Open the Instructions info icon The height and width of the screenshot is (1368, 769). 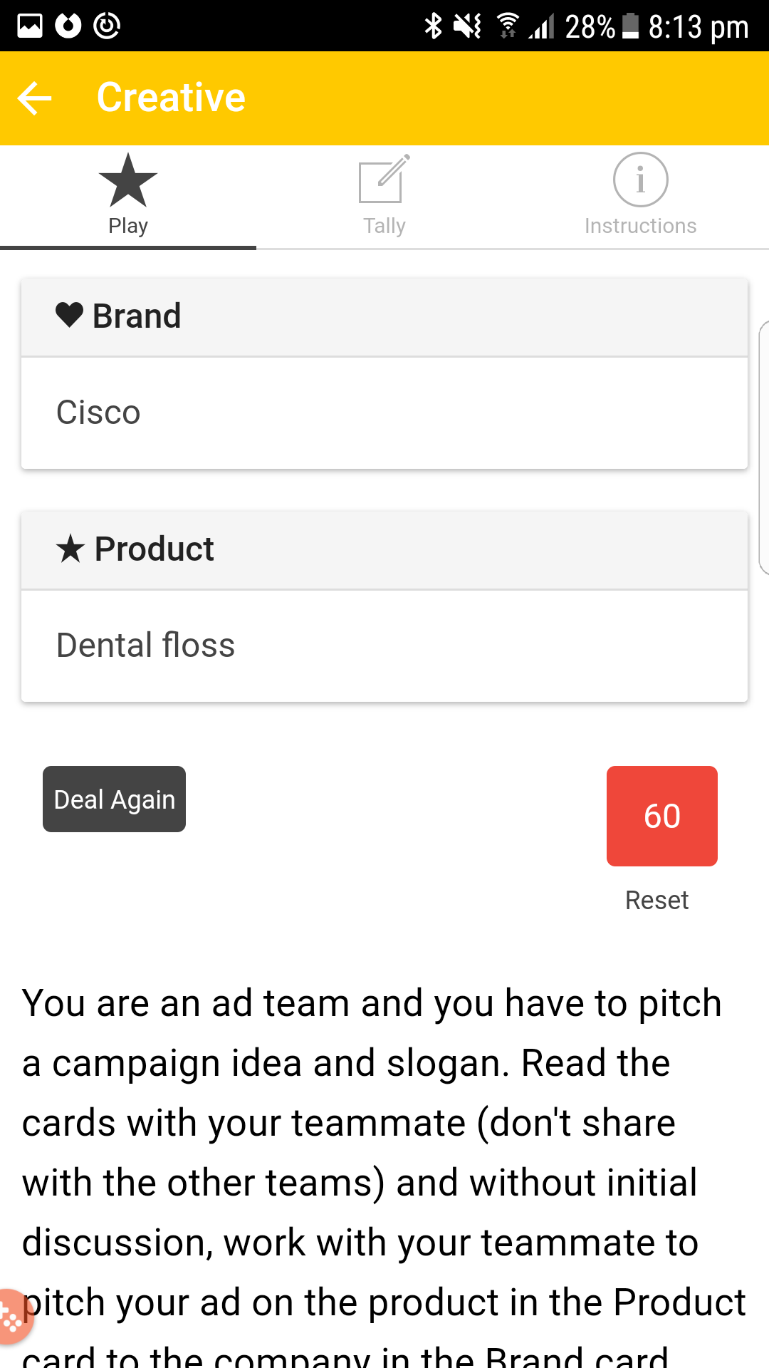(641, 180)
